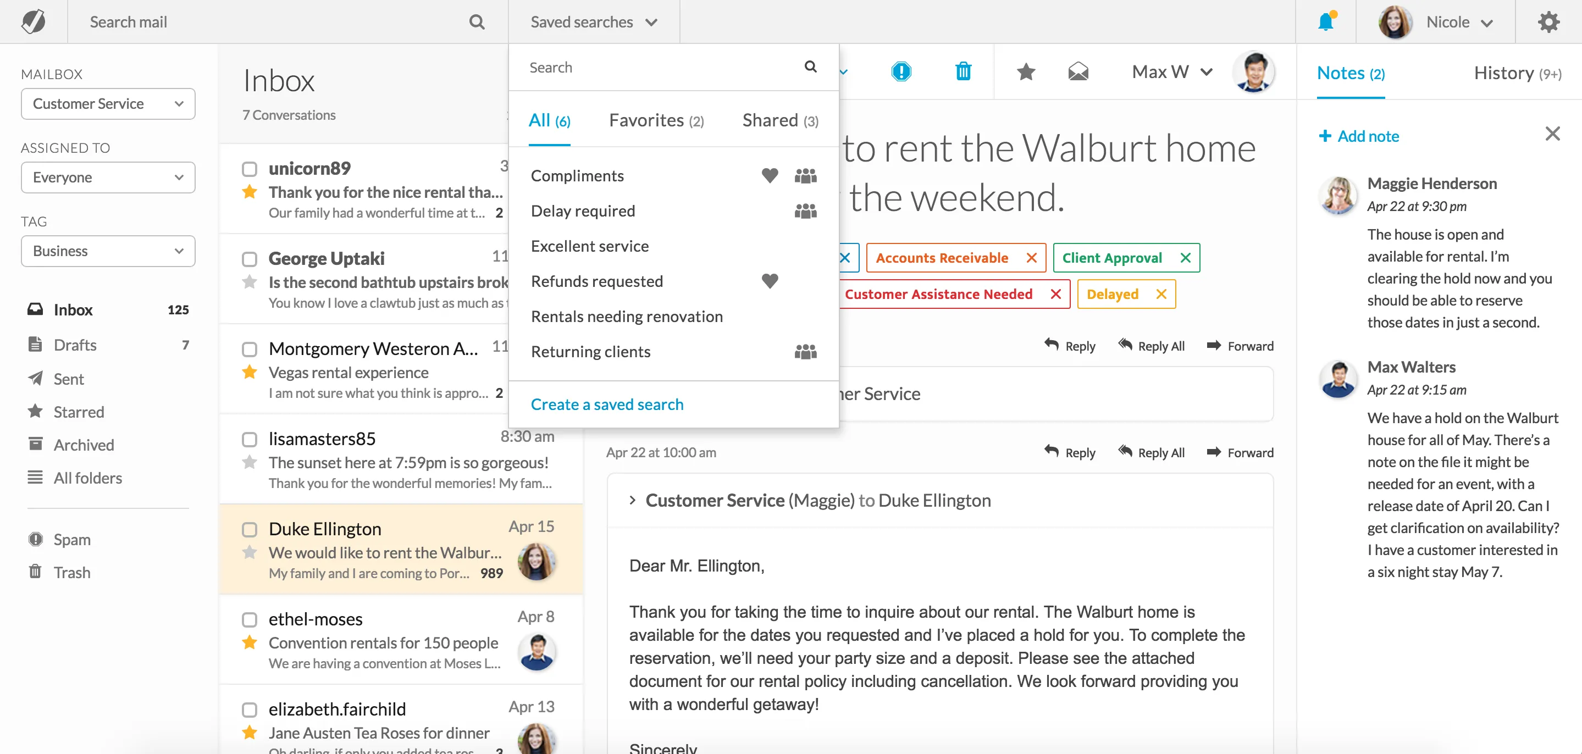Screen dimensions: 1582x754
Task: Toggle star on lisamasters85 conversation
Action: tap(250, 462)
